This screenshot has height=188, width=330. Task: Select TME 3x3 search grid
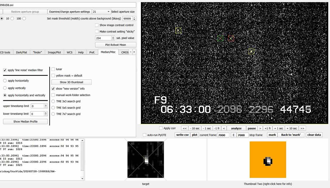tap(53, 101)
